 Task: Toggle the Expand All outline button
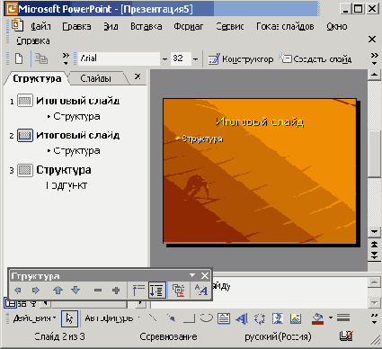(x=157, y=291)
